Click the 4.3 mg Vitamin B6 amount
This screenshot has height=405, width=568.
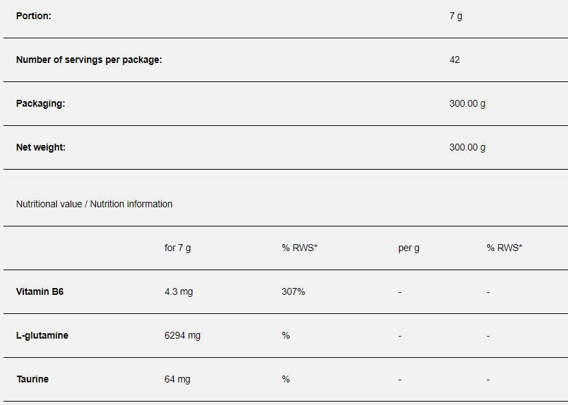(179, 291)
